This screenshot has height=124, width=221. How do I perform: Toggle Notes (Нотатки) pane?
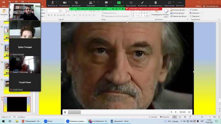point(153,117)
